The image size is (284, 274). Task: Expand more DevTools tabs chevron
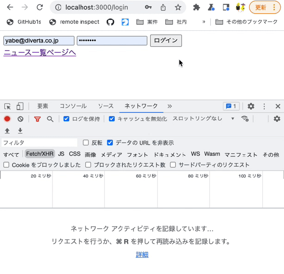169,106
